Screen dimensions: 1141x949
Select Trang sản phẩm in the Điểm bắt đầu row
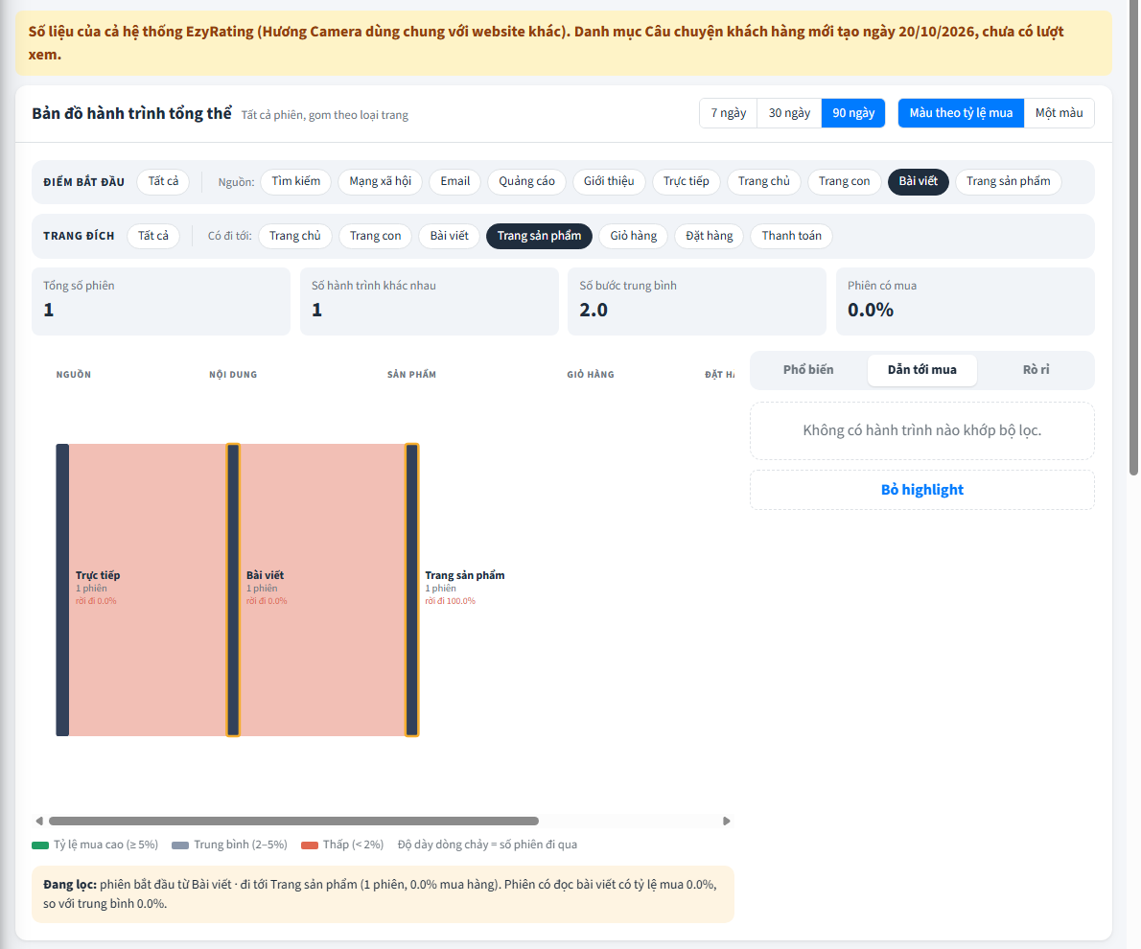pos(1009,181)
